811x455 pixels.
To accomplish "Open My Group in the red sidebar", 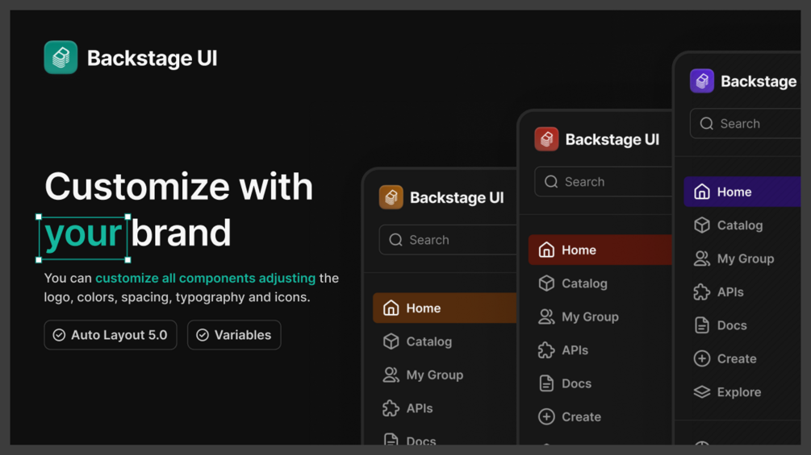I will (x=589, y=316).
